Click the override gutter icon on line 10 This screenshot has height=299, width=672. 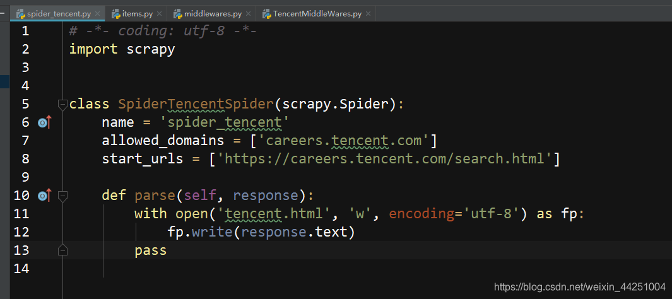(45, 196)
